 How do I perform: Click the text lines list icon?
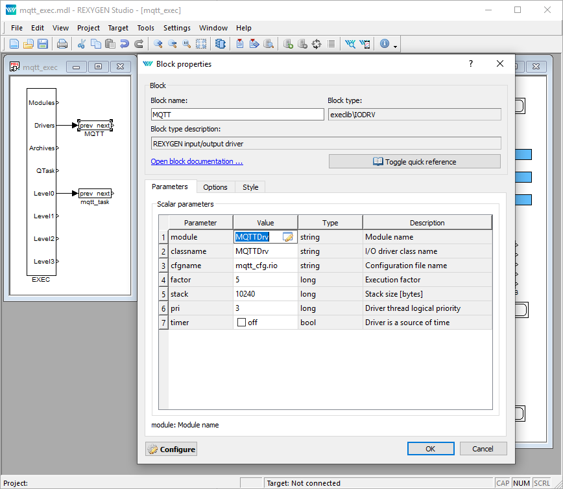[x=331, y=44]
